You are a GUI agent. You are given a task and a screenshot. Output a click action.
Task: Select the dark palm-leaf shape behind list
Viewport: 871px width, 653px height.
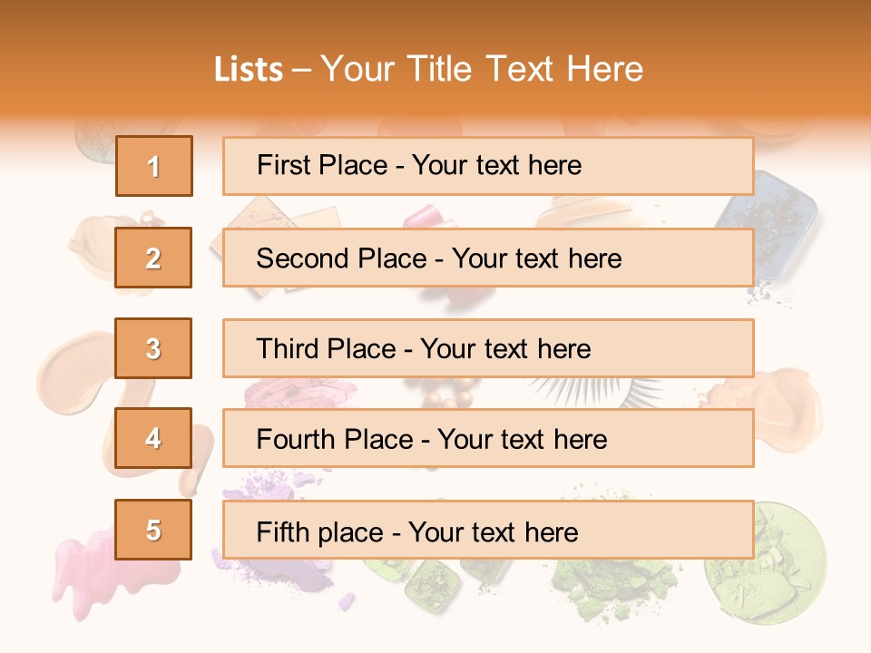point(635,392)
